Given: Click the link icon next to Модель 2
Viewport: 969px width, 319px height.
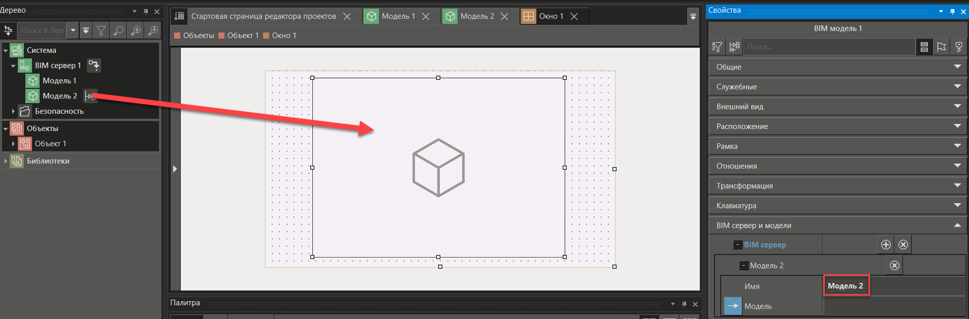Looking at the screenshot, I should click(x=90, y=96).
